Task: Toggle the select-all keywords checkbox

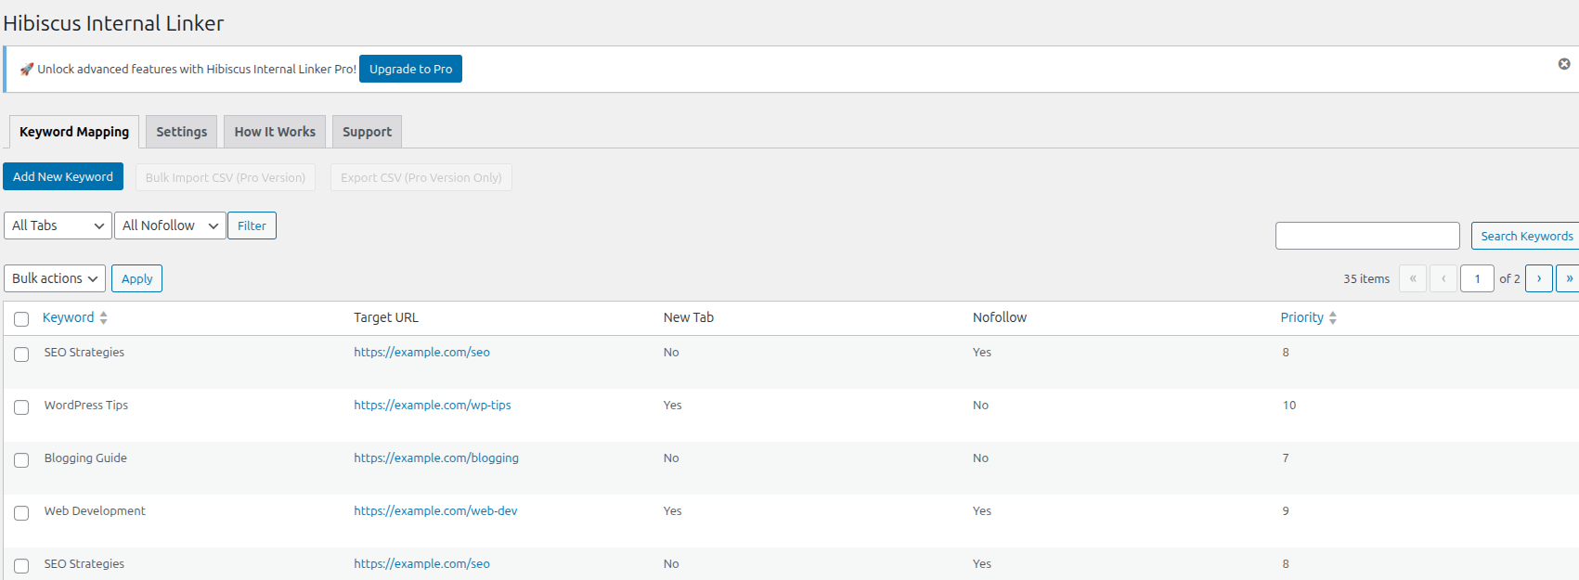Action: coord(21,319)
